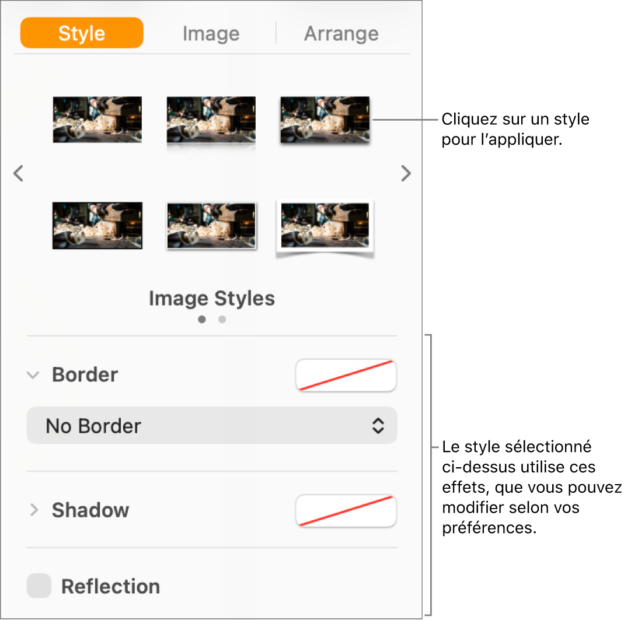Apply the first image style thumbnail
This screenshot has width=631, height=620.
[97, 120]
